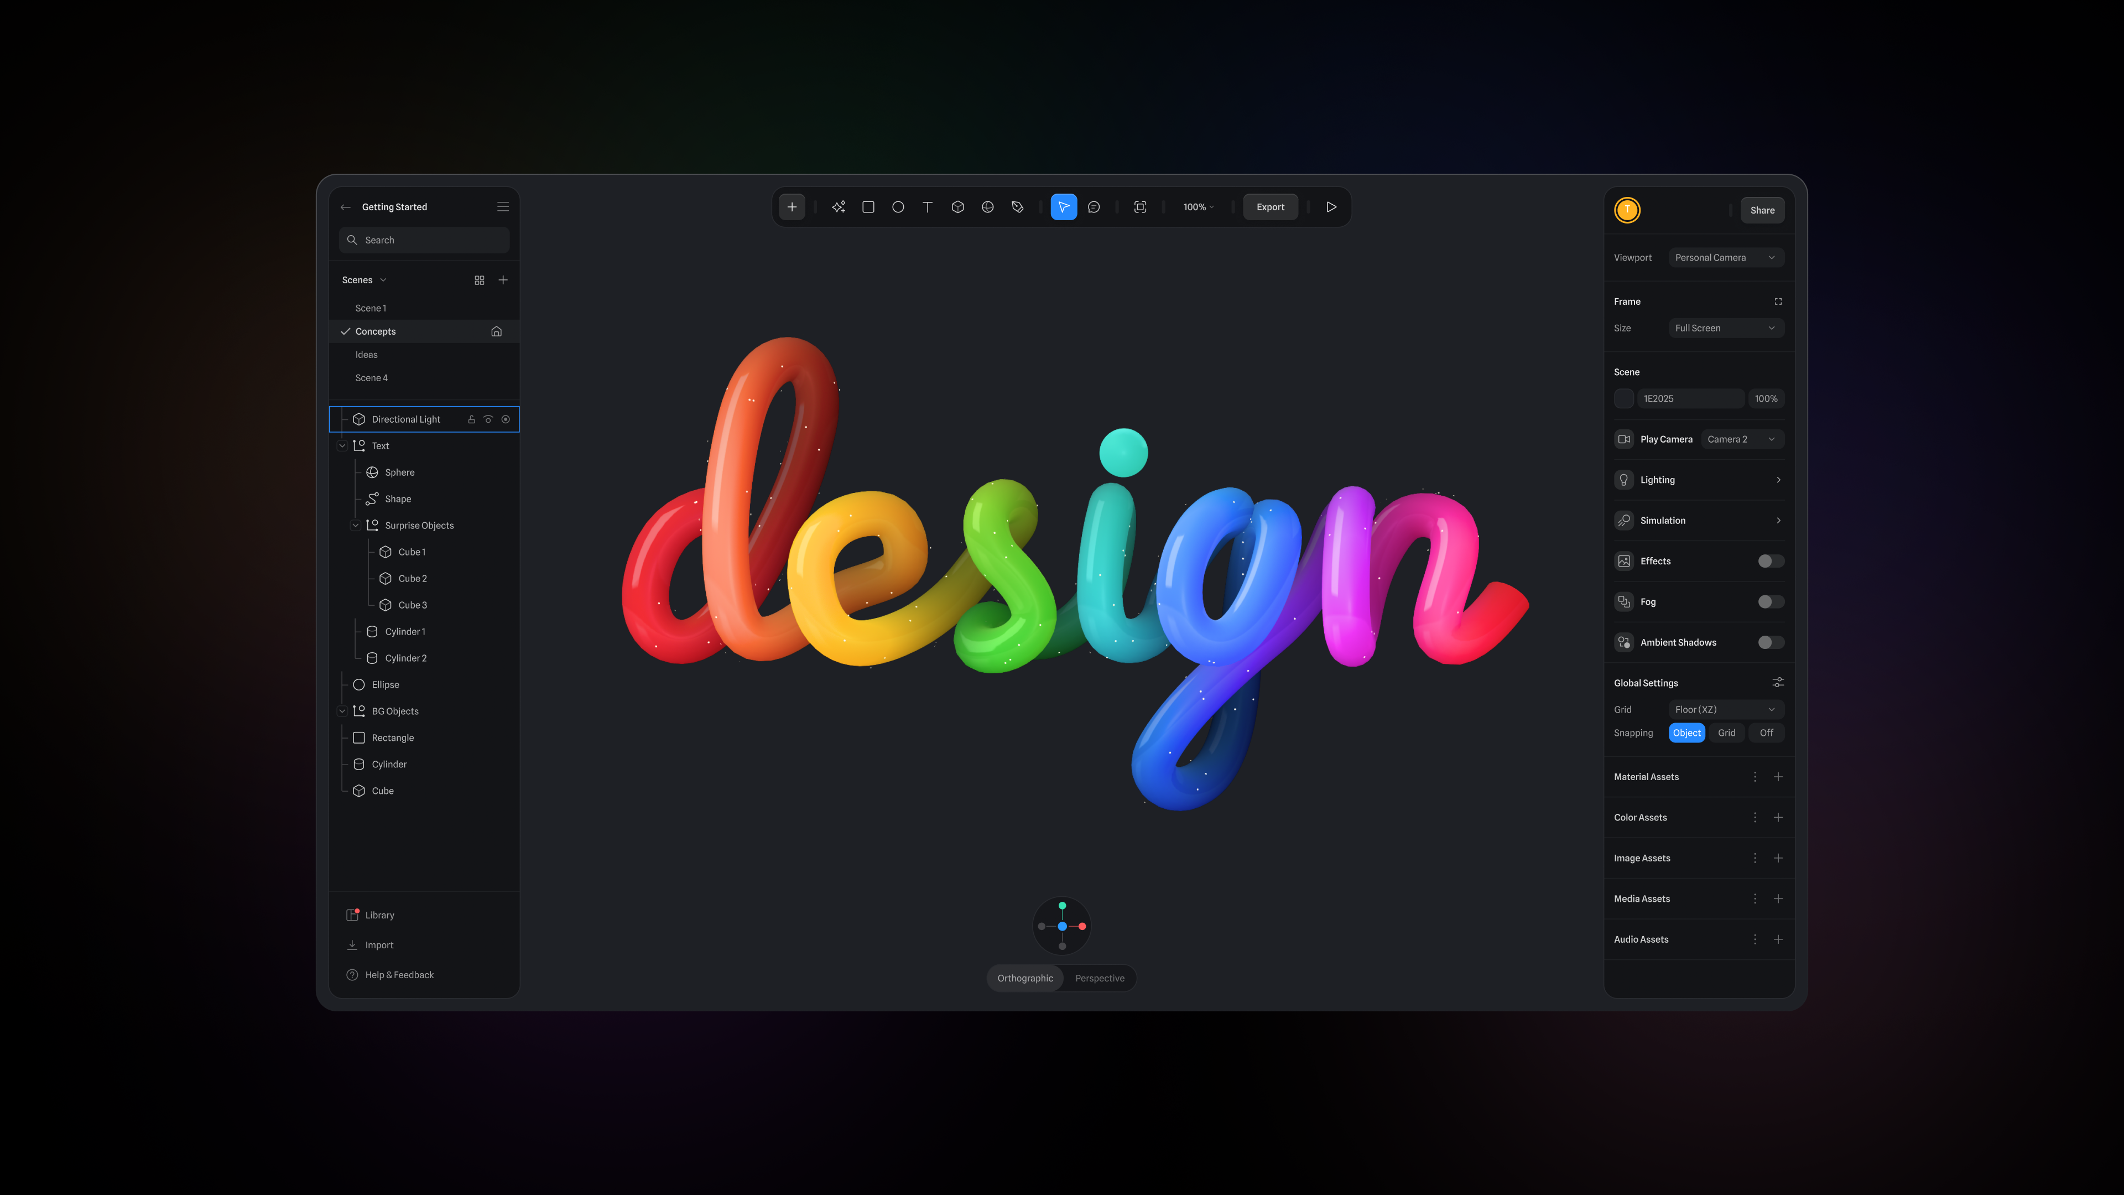Choose the 3D cube tool
This screenshot has height=1195, width=2124.
click(957, 207)
